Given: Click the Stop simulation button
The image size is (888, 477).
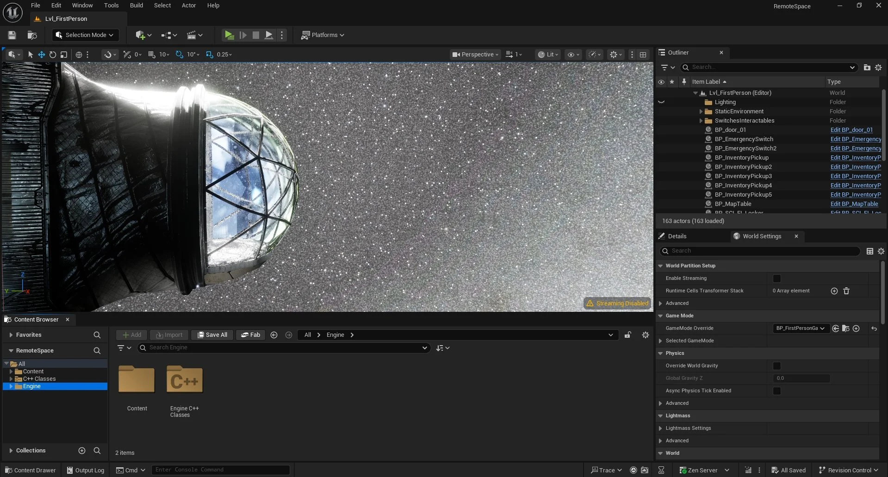Looking at the screenshot, I should point(255,35).
